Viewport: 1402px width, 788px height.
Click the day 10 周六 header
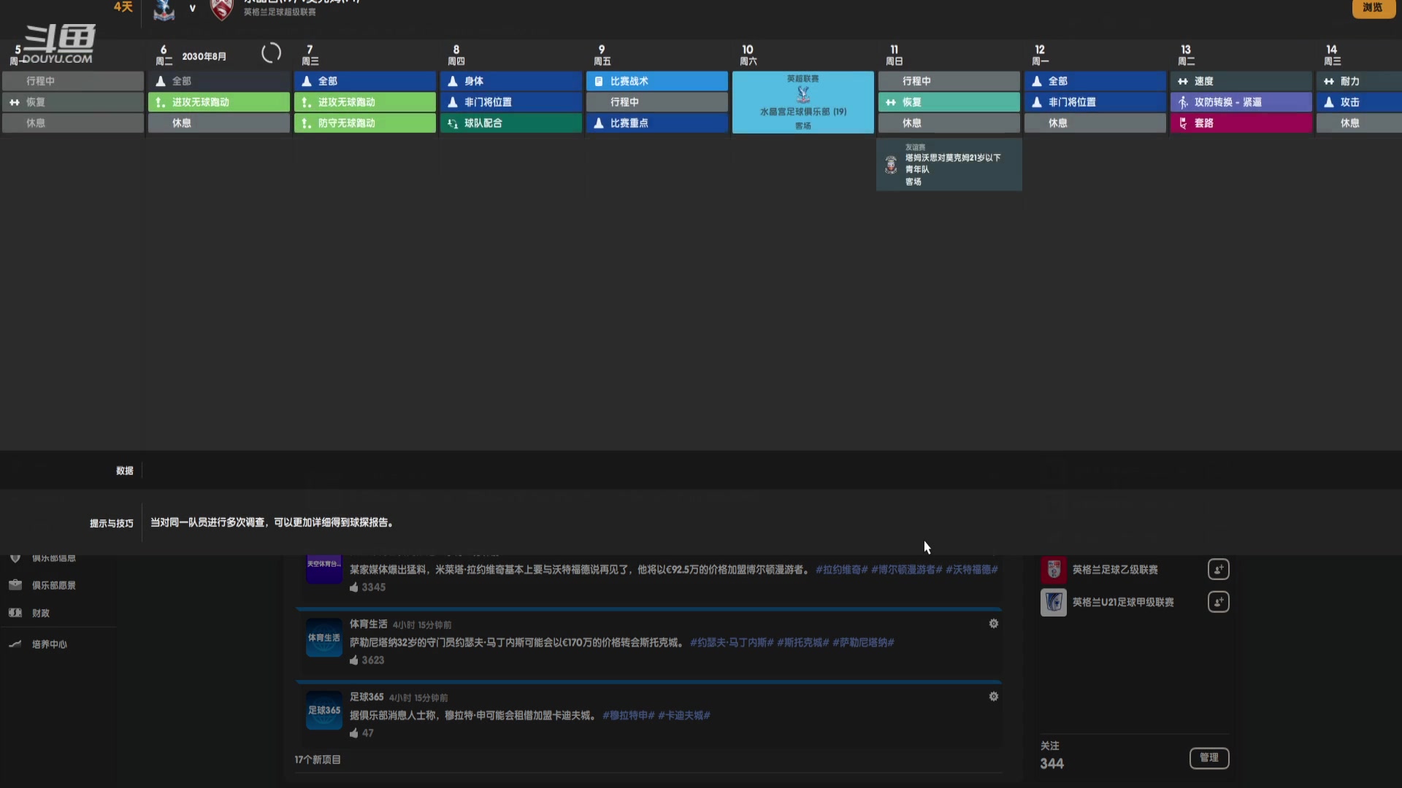pos(748,55)
